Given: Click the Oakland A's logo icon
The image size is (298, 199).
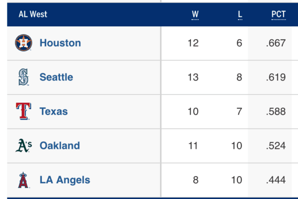Looking at the screenshot, I should [x=23, y=145].
